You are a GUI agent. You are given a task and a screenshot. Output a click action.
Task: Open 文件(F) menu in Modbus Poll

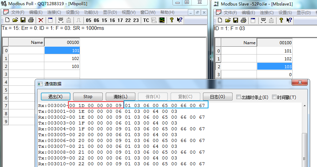pyautogui.click(x=18, y=12)
